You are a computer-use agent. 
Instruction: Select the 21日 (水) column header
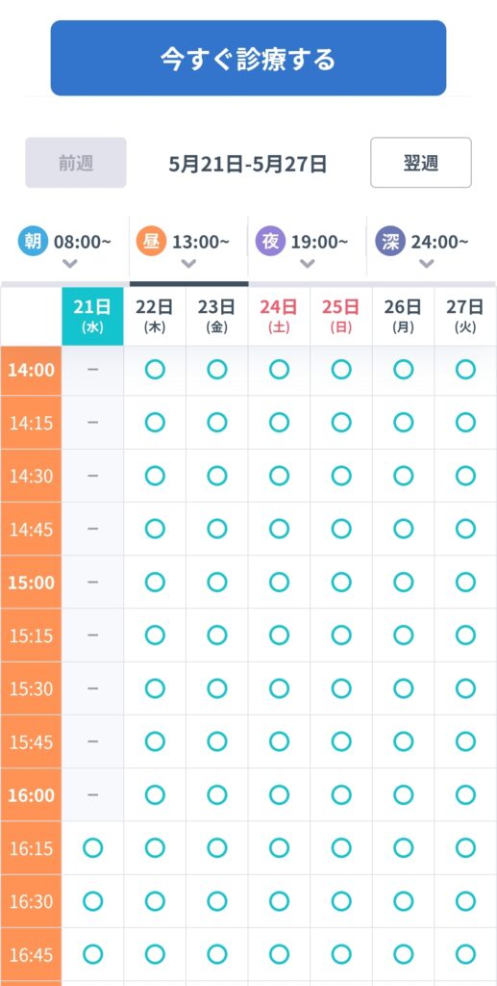pyautogui.click(x=93, y=316)
